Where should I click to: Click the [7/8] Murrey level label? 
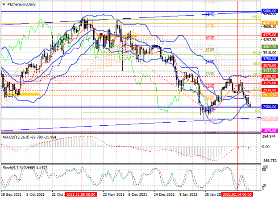tap(210, 26)
